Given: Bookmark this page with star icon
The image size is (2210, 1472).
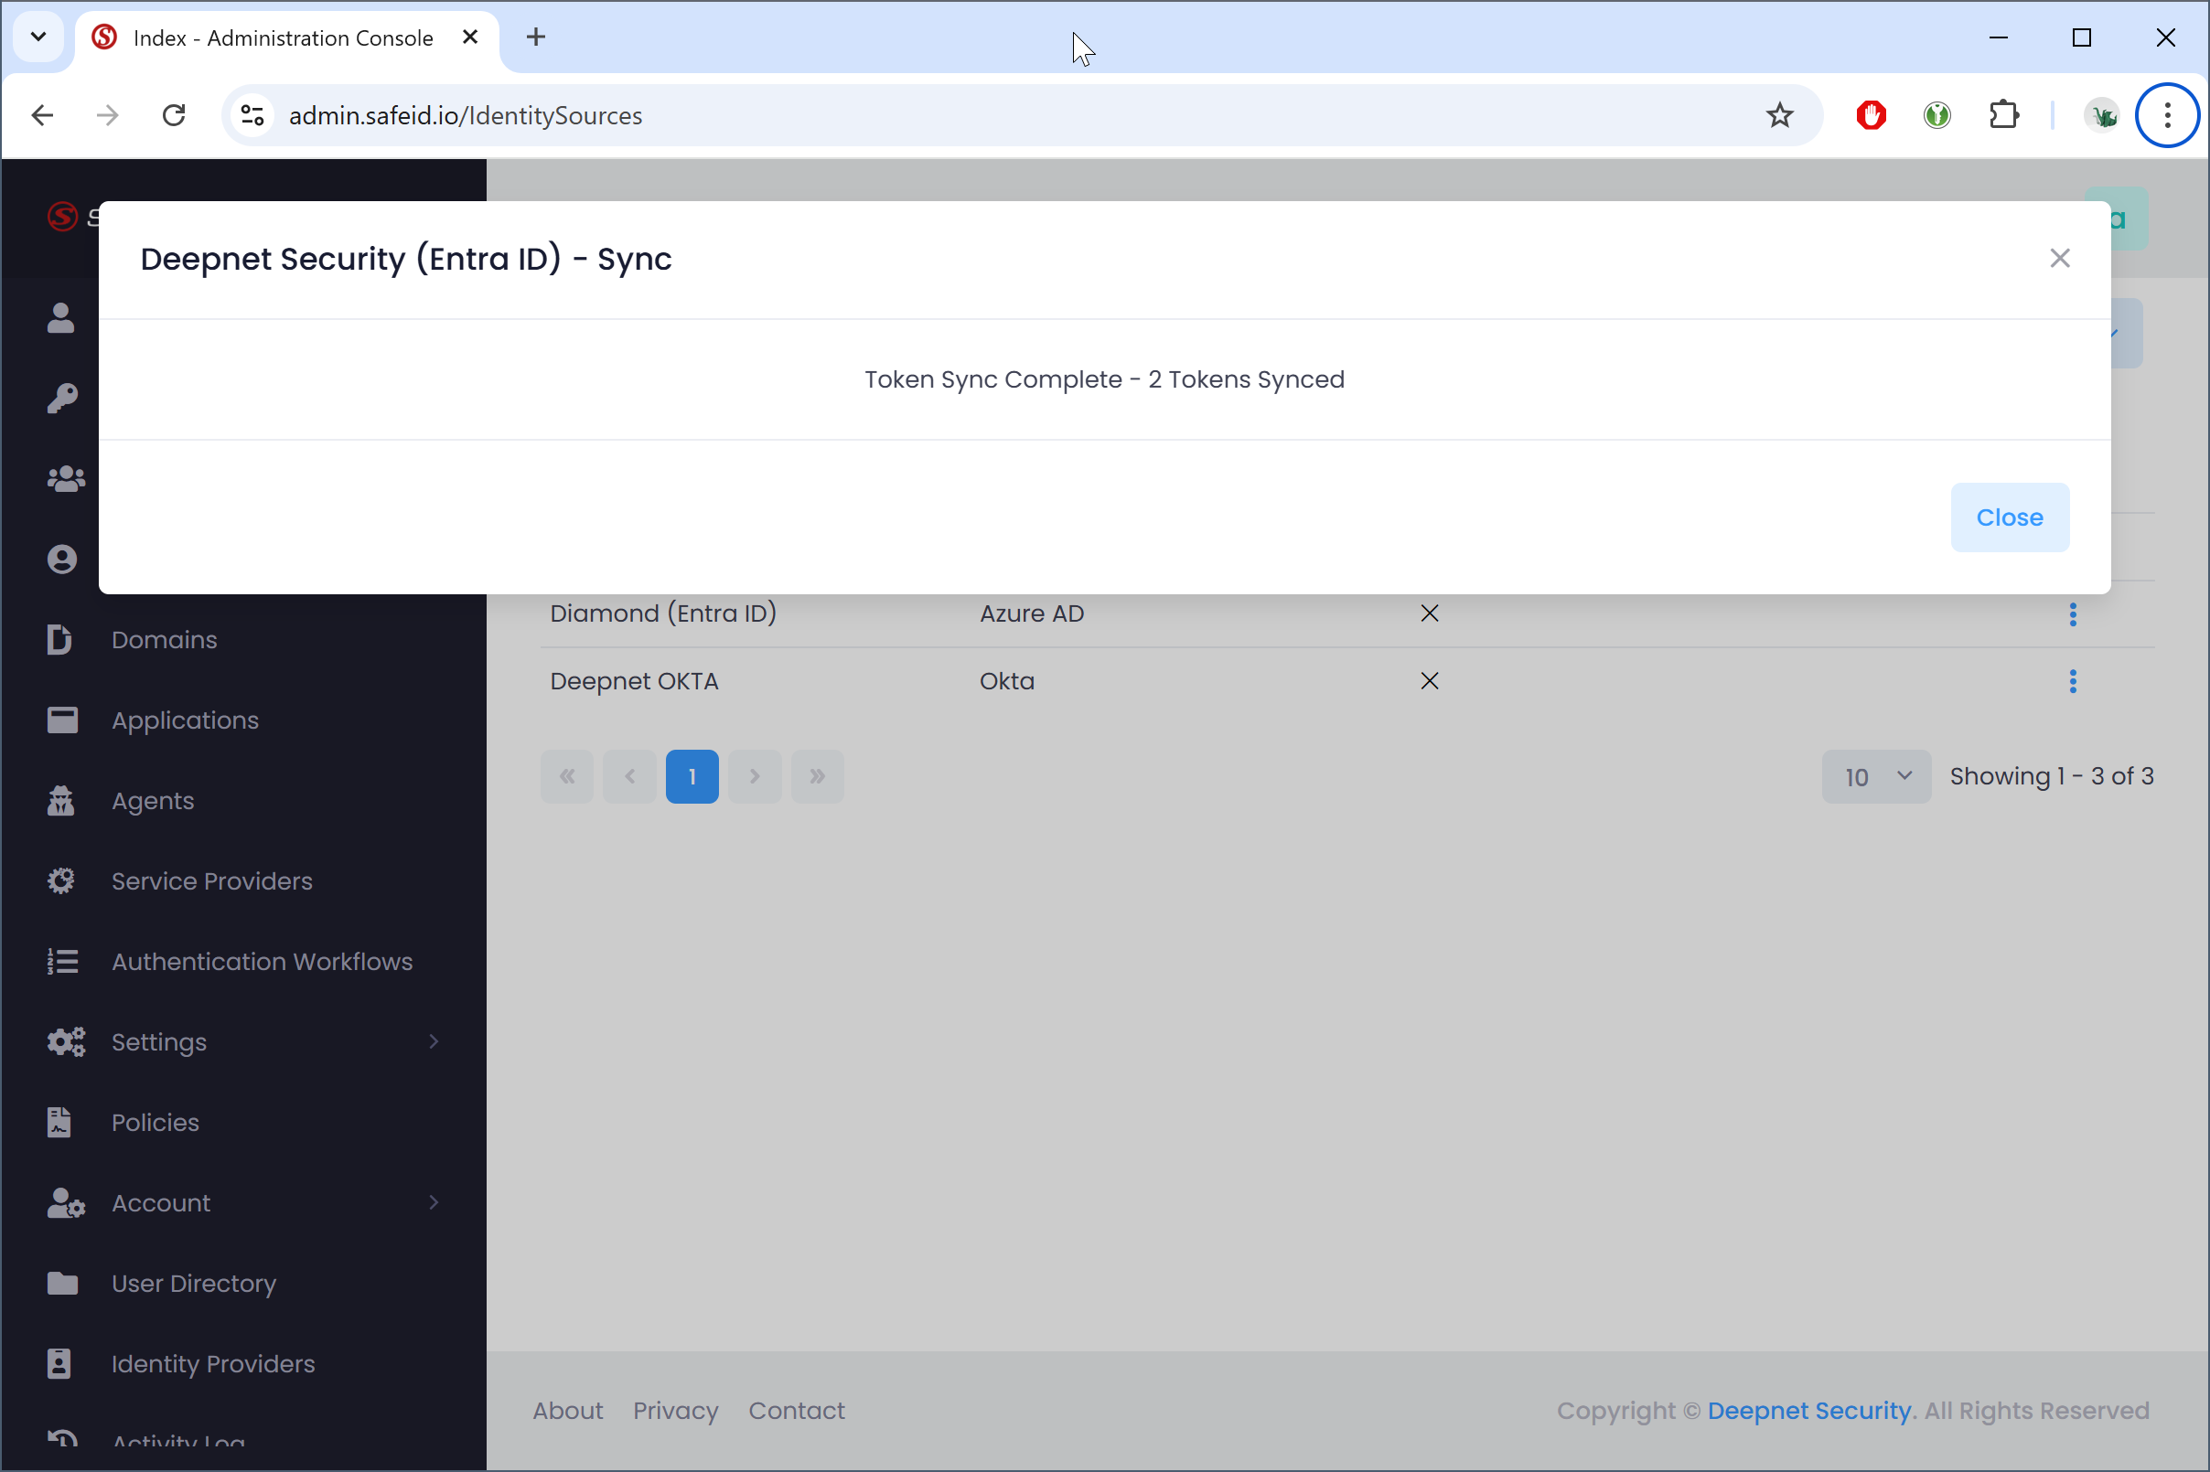Looking at the screenshot, I should pos(1778,115).
